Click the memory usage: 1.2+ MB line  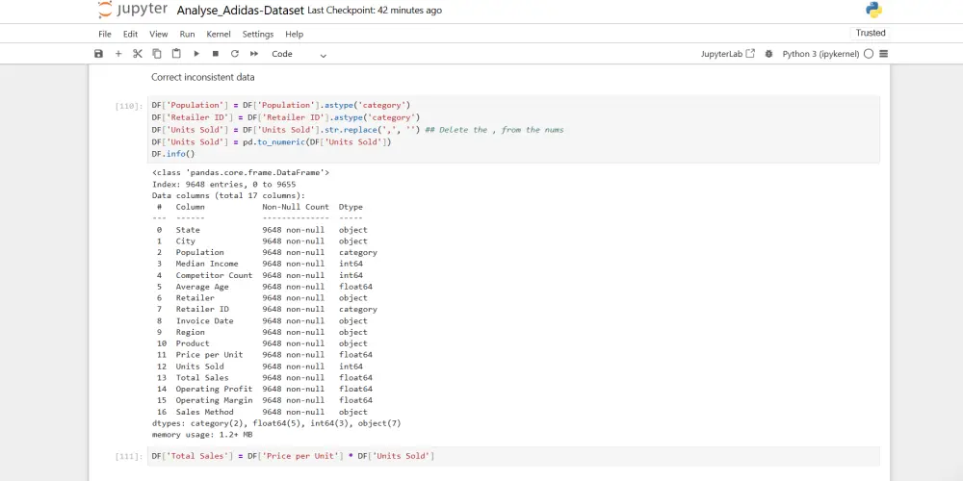(202, 435)
